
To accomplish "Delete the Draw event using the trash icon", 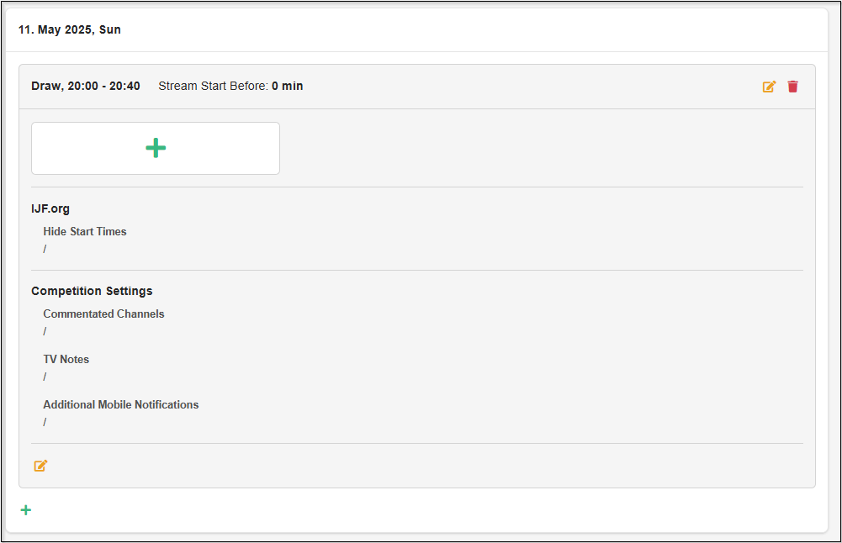I will coord(792,87).
